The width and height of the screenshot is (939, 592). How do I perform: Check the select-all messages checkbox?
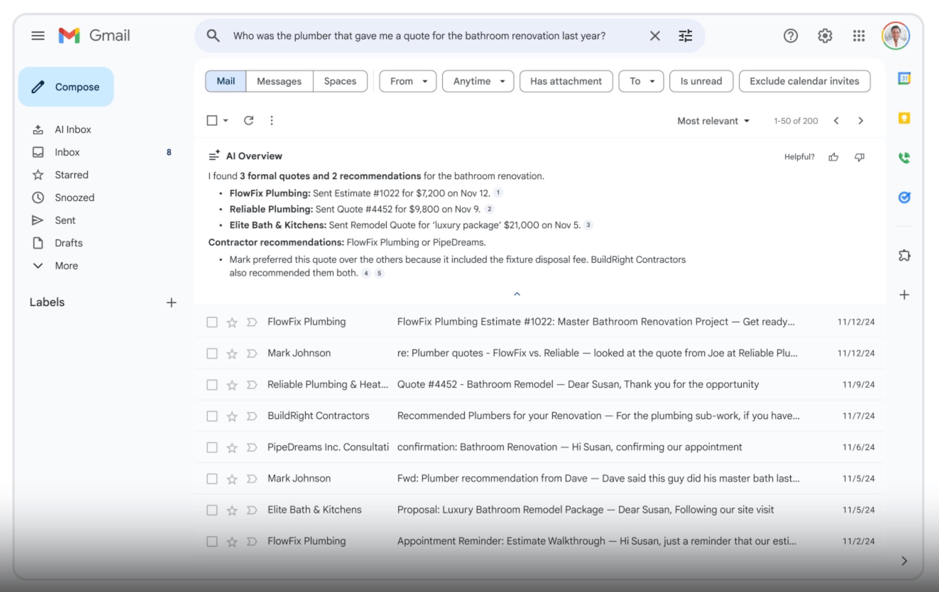tap(212, 120)
